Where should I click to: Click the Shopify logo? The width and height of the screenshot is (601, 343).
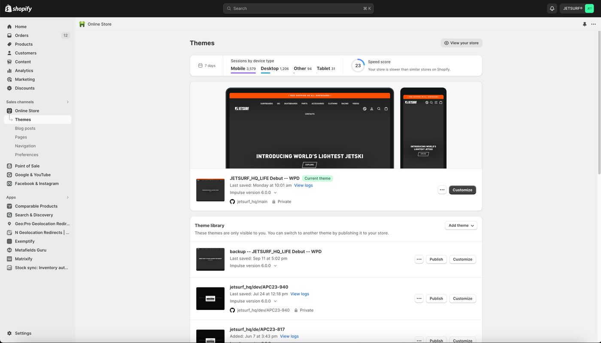tap(18, 9)
